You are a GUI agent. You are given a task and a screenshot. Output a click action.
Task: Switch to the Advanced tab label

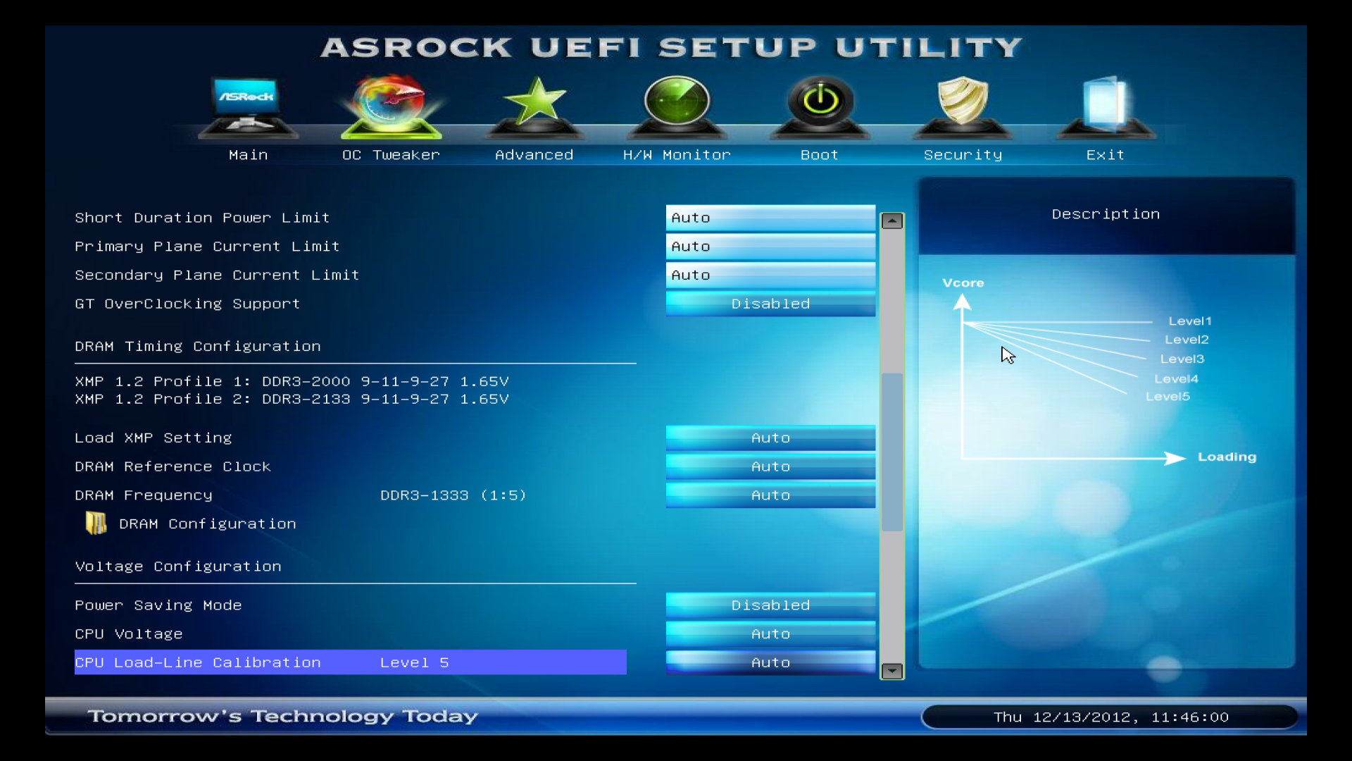(x=534, y=155)
